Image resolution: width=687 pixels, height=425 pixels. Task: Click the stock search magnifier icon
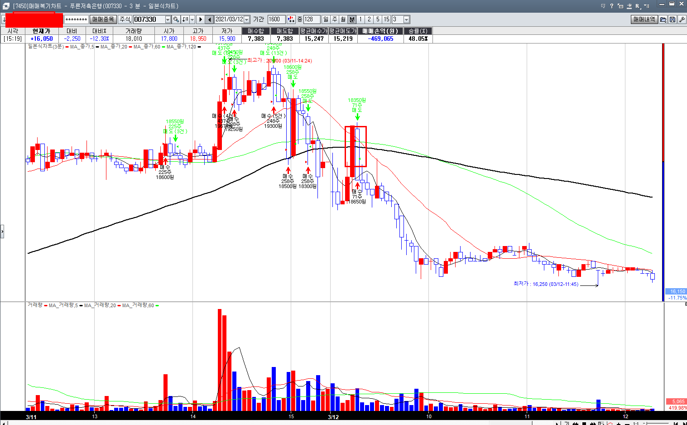click(176, 19)
